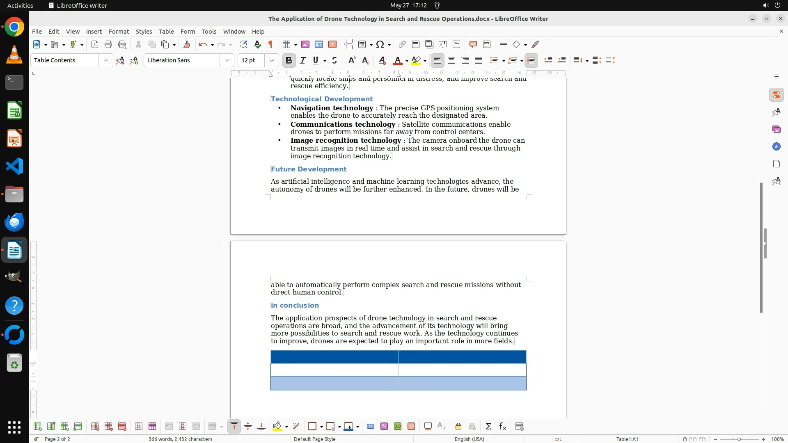788x443 pixels.
Task: Click the first blue header table cell
Action: coord(334,357)
